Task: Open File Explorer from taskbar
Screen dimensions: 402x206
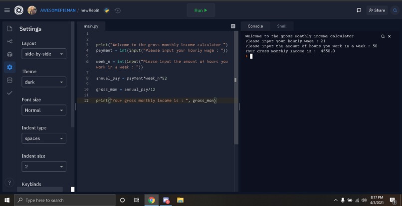Action: 180,200
